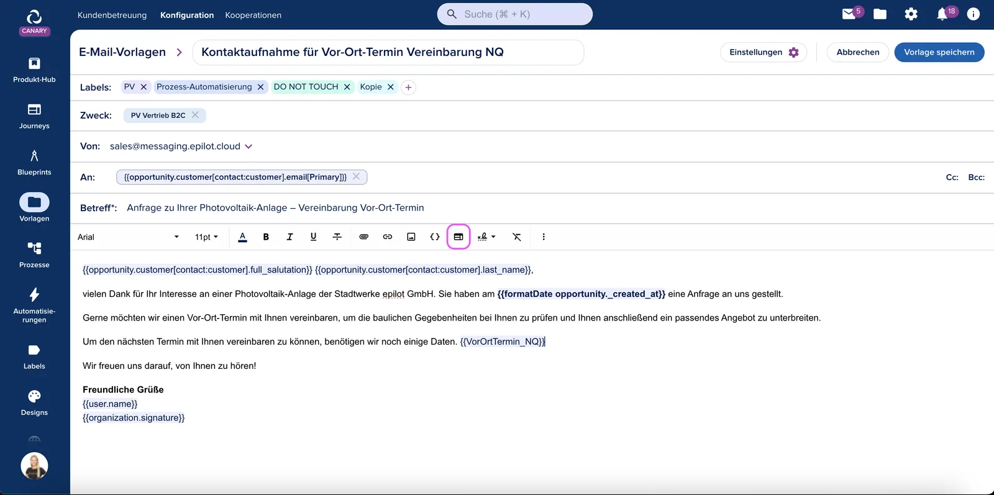Insert an image via toolbar icon

click(411, 237)
